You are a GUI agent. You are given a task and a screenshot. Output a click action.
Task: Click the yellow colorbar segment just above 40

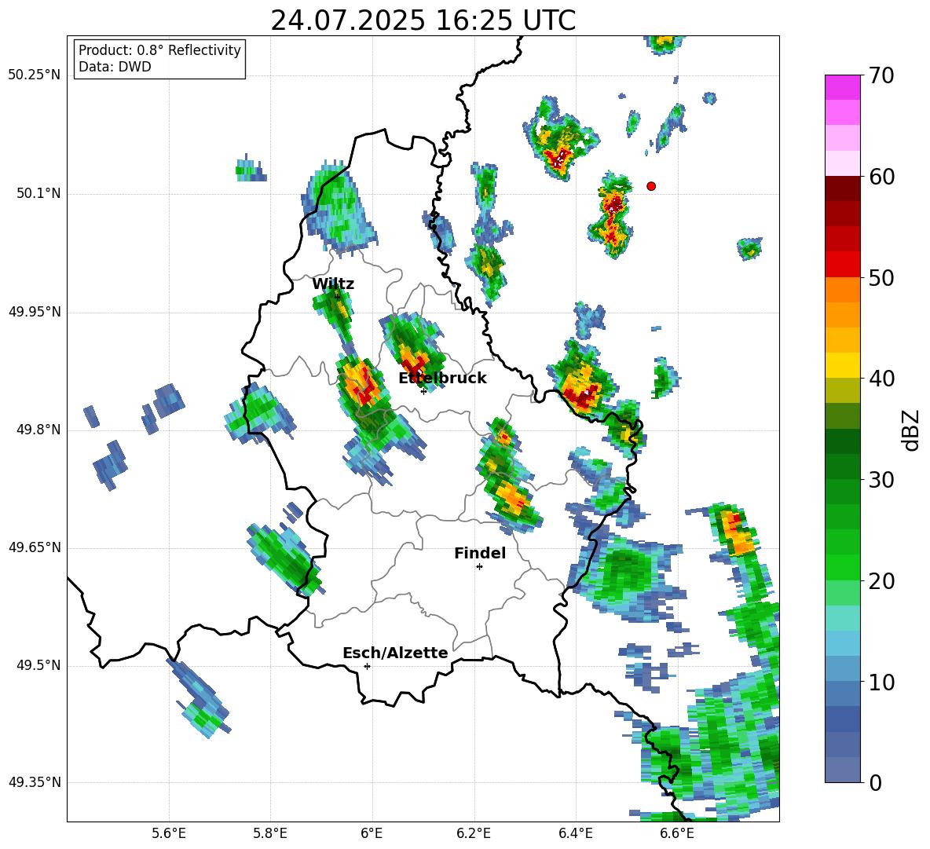[842, 365]
